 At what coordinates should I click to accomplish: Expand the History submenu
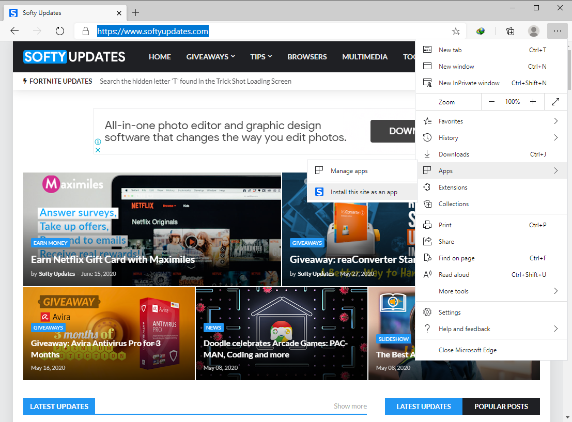pyautogui.click(x=491, y=137)
